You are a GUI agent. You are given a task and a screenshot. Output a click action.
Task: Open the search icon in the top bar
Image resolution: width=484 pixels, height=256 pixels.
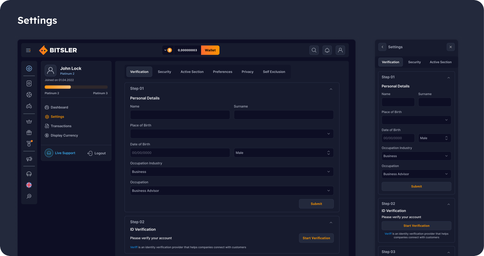point(314,50)
